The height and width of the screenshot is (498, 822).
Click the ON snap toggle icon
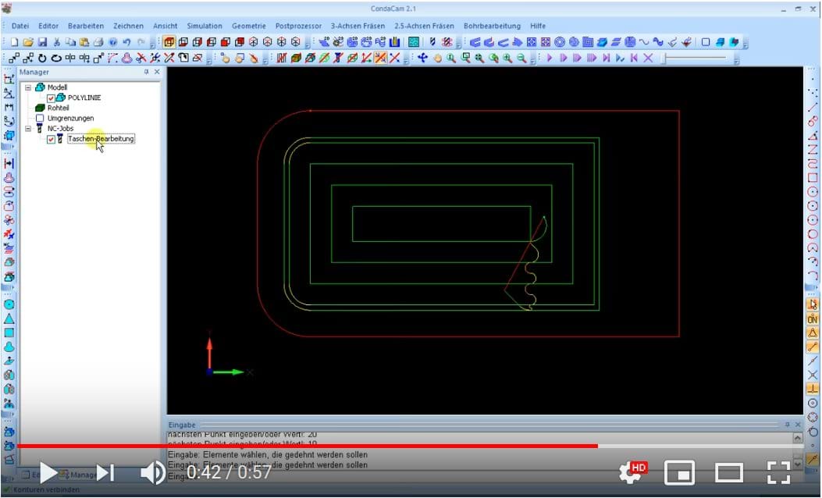click(x=813, y=318)
